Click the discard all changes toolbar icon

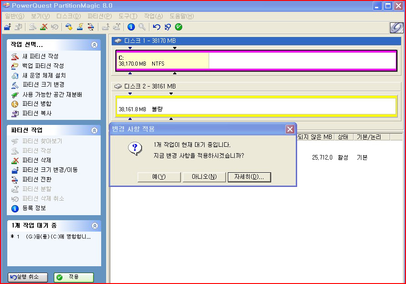(x=168, y=27)
